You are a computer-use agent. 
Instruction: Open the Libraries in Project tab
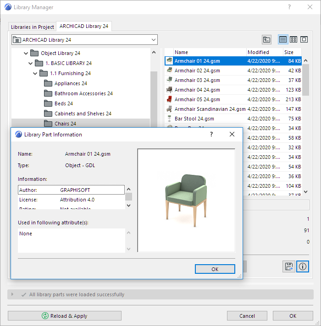[32, 27]
